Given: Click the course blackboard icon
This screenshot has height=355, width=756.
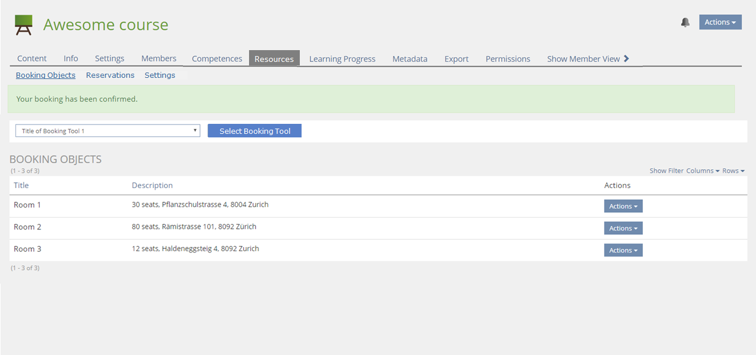Looking at the screenshot, I should coord(24,25).
